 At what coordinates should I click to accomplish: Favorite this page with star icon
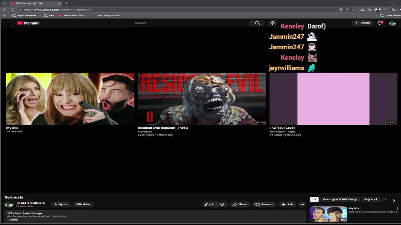coord(354,10)
